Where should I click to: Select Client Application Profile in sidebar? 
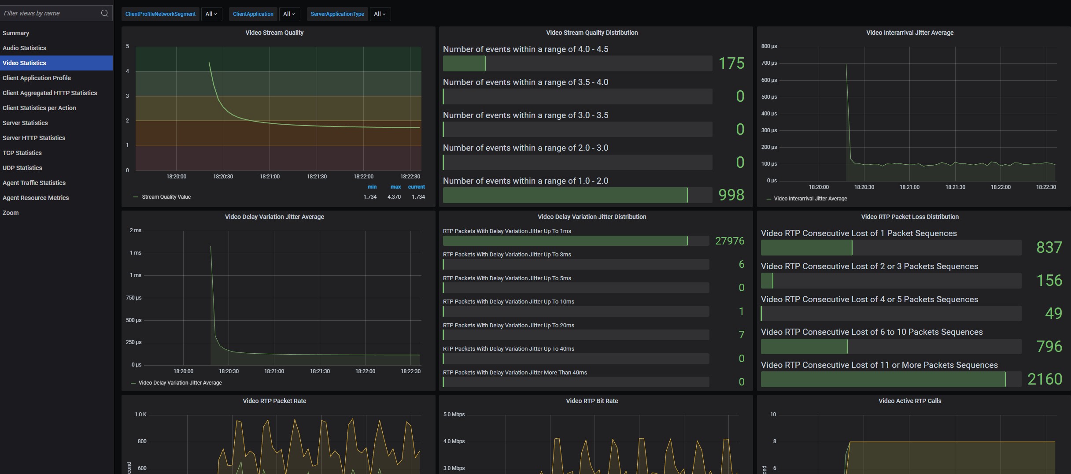(x=37, y=78)
